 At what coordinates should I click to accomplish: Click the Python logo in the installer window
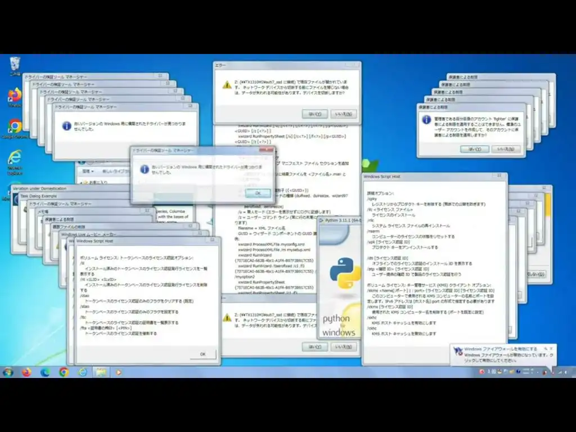pos(345,273)
